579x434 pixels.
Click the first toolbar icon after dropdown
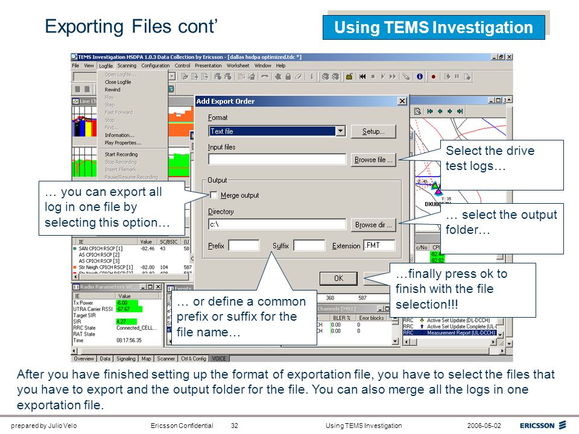click(185, 77)
